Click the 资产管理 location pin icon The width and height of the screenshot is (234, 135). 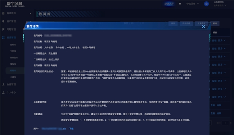[3, 21]
